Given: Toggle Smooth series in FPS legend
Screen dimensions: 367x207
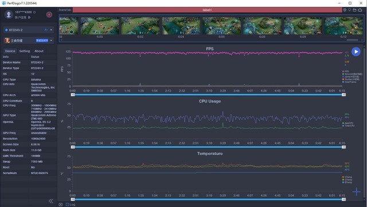Looking at the screenshot, I should tap(352, 74).
